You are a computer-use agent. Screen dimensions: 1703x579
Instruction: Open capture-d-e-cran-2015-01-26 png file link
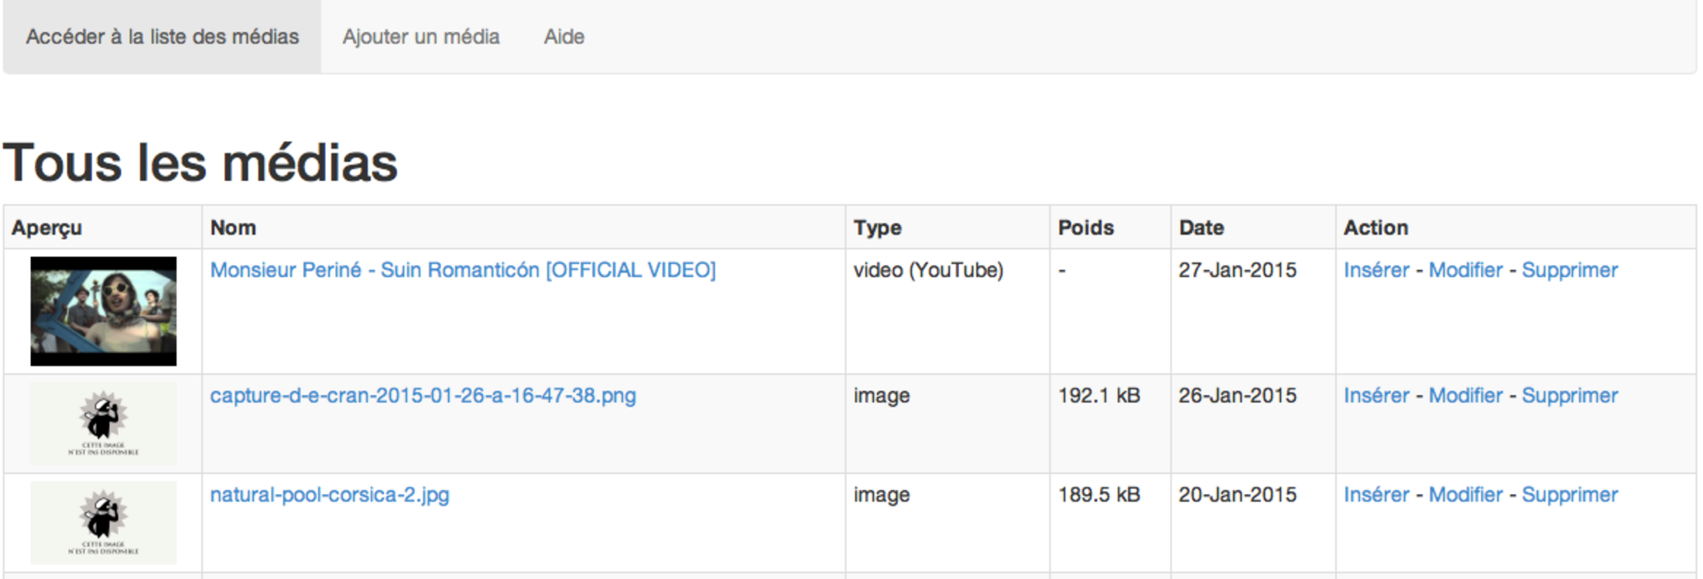coord(423,396)
